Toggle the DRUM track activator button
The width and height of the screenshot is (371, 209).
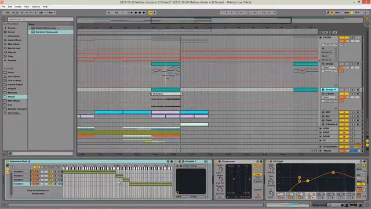pyautogui.click(x=344, y=136)
